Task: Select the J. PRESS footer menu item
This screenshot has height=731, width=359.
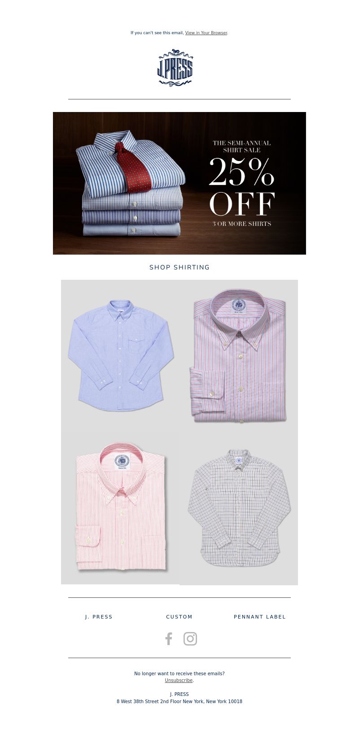Action: coord(99,617)
